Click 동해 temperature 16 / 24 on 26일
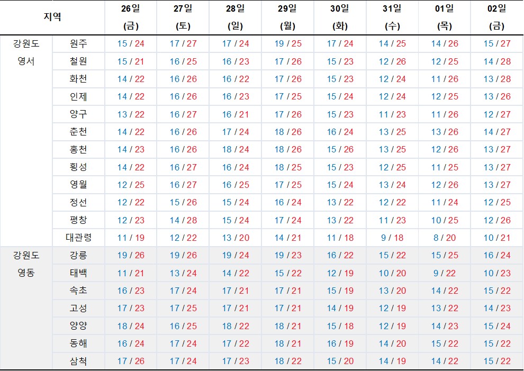The width and height of the screenshot is (524, 371). point(131,343)
